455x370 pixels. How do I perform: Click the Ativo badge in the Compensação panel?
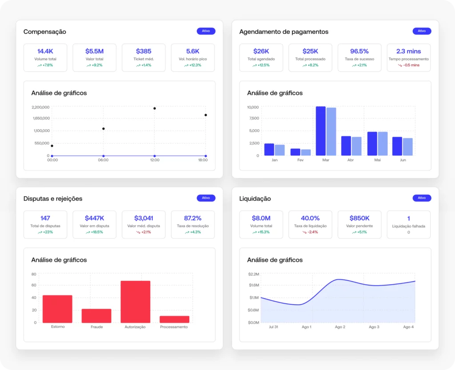206,31
